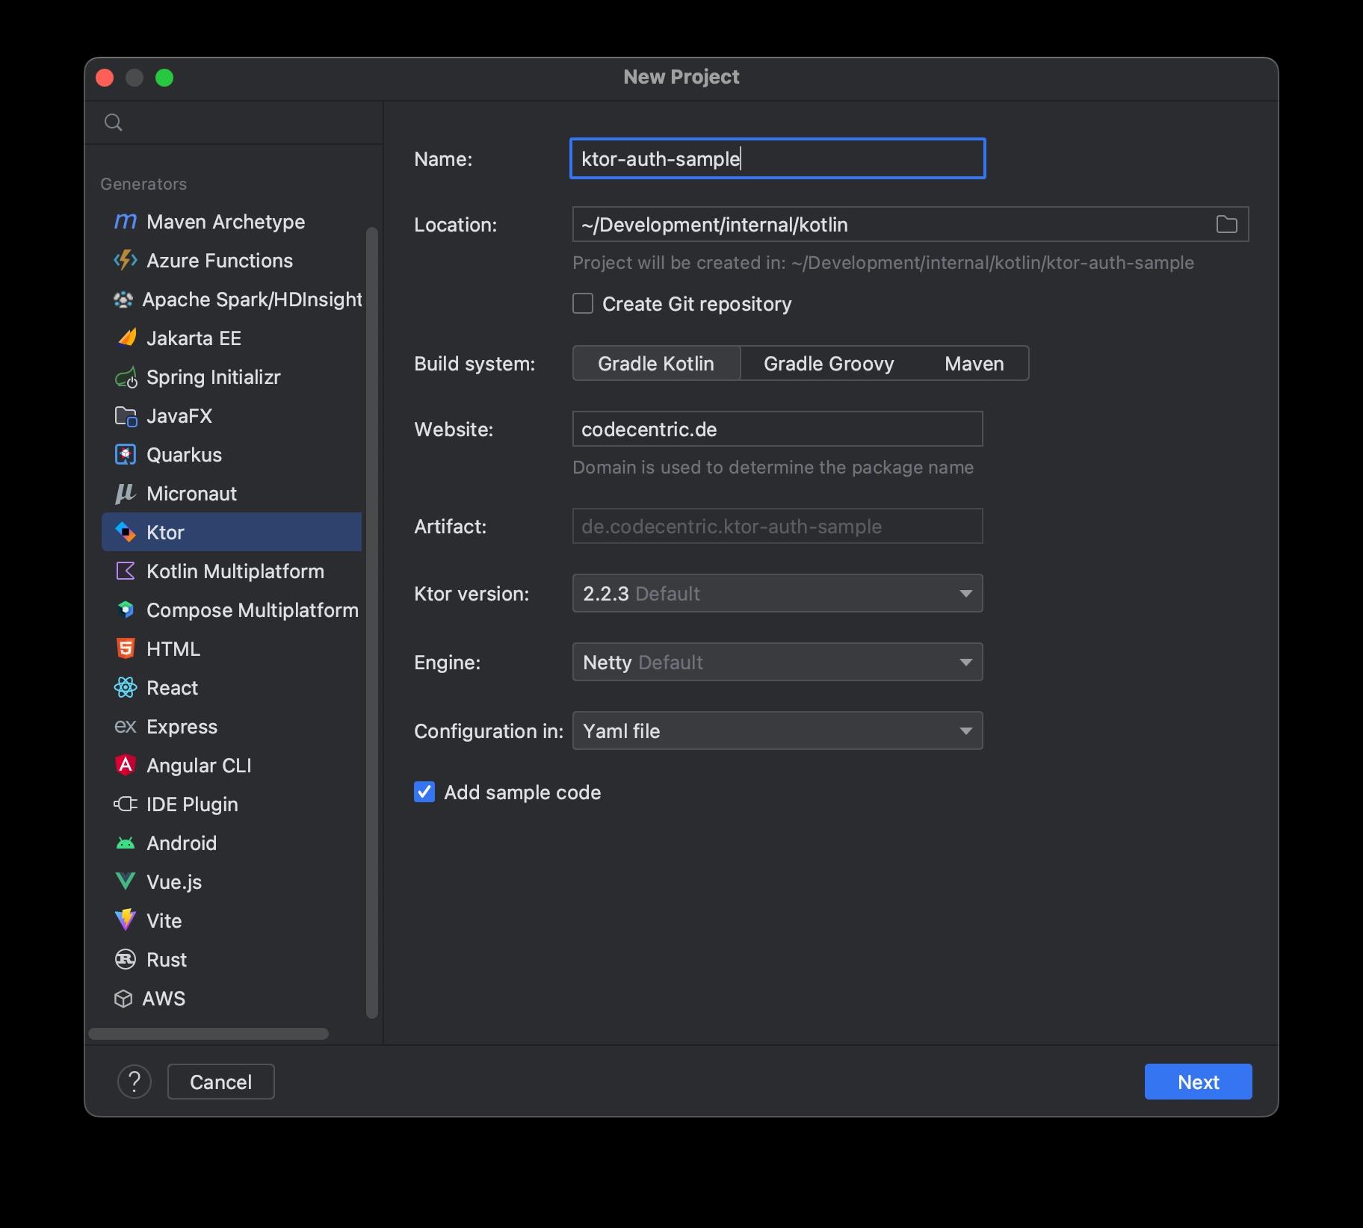Click the Cancel button
Viewport: 1363px width, 1228px height.
[x=220, y=1082]
